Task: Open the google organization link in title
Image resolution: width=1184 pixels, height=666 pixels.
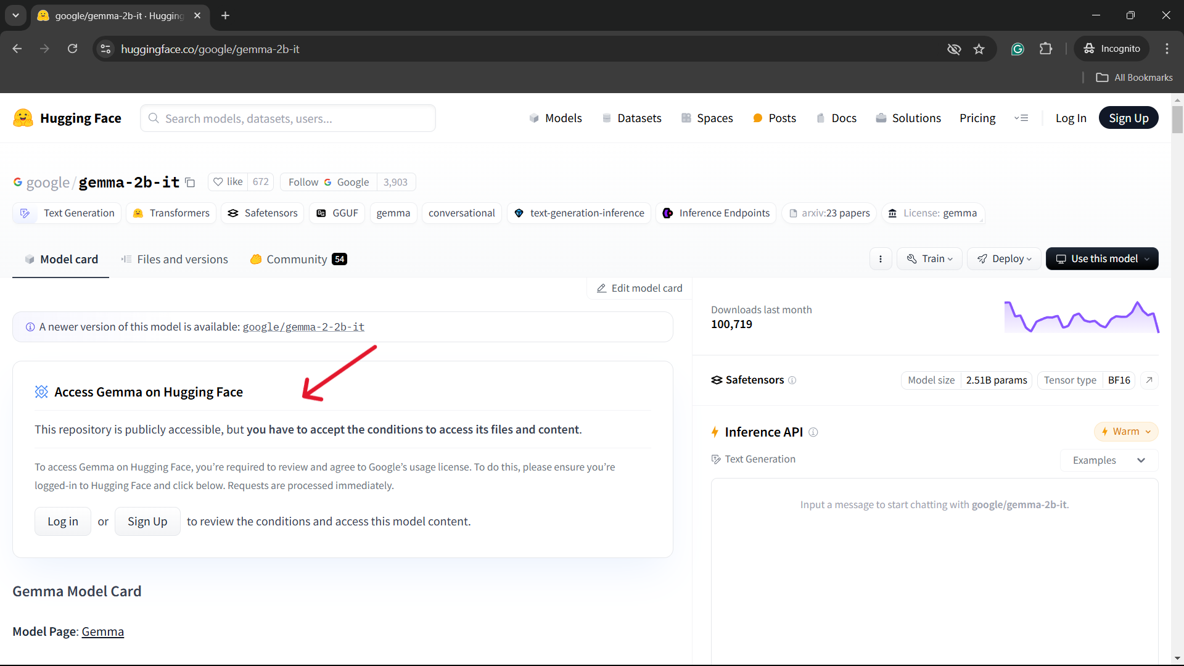Action: tap(47, 183)
